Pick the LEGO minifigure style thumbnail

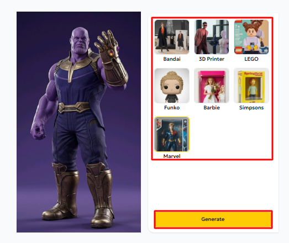coord(251,37)
